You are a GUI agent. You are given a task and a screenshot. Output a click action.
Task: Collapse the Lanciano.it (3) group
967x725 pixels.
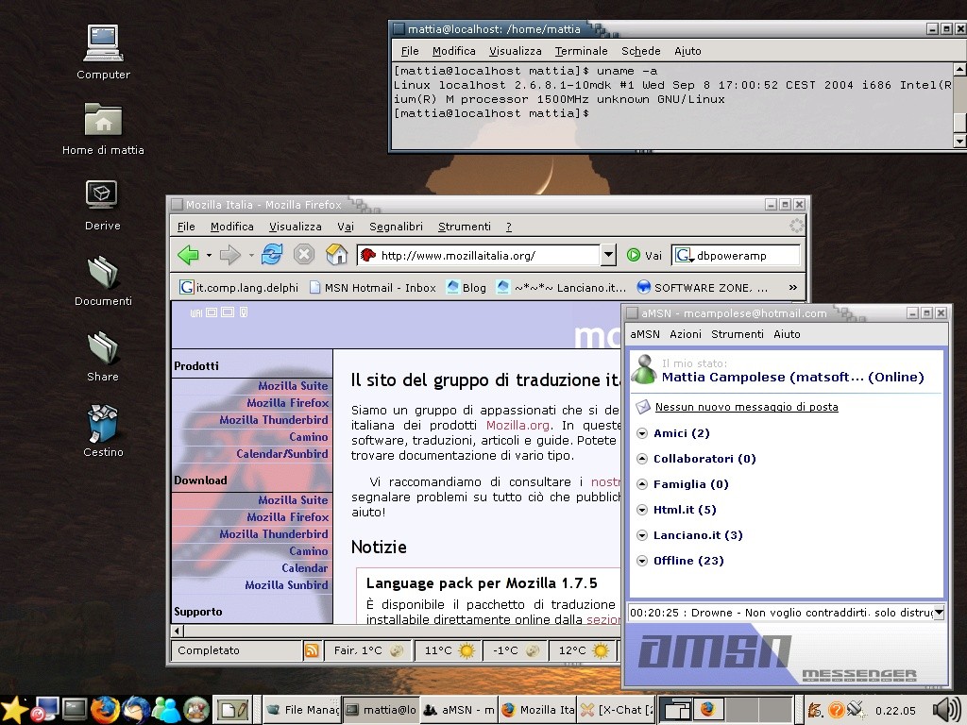click(642, 535)
